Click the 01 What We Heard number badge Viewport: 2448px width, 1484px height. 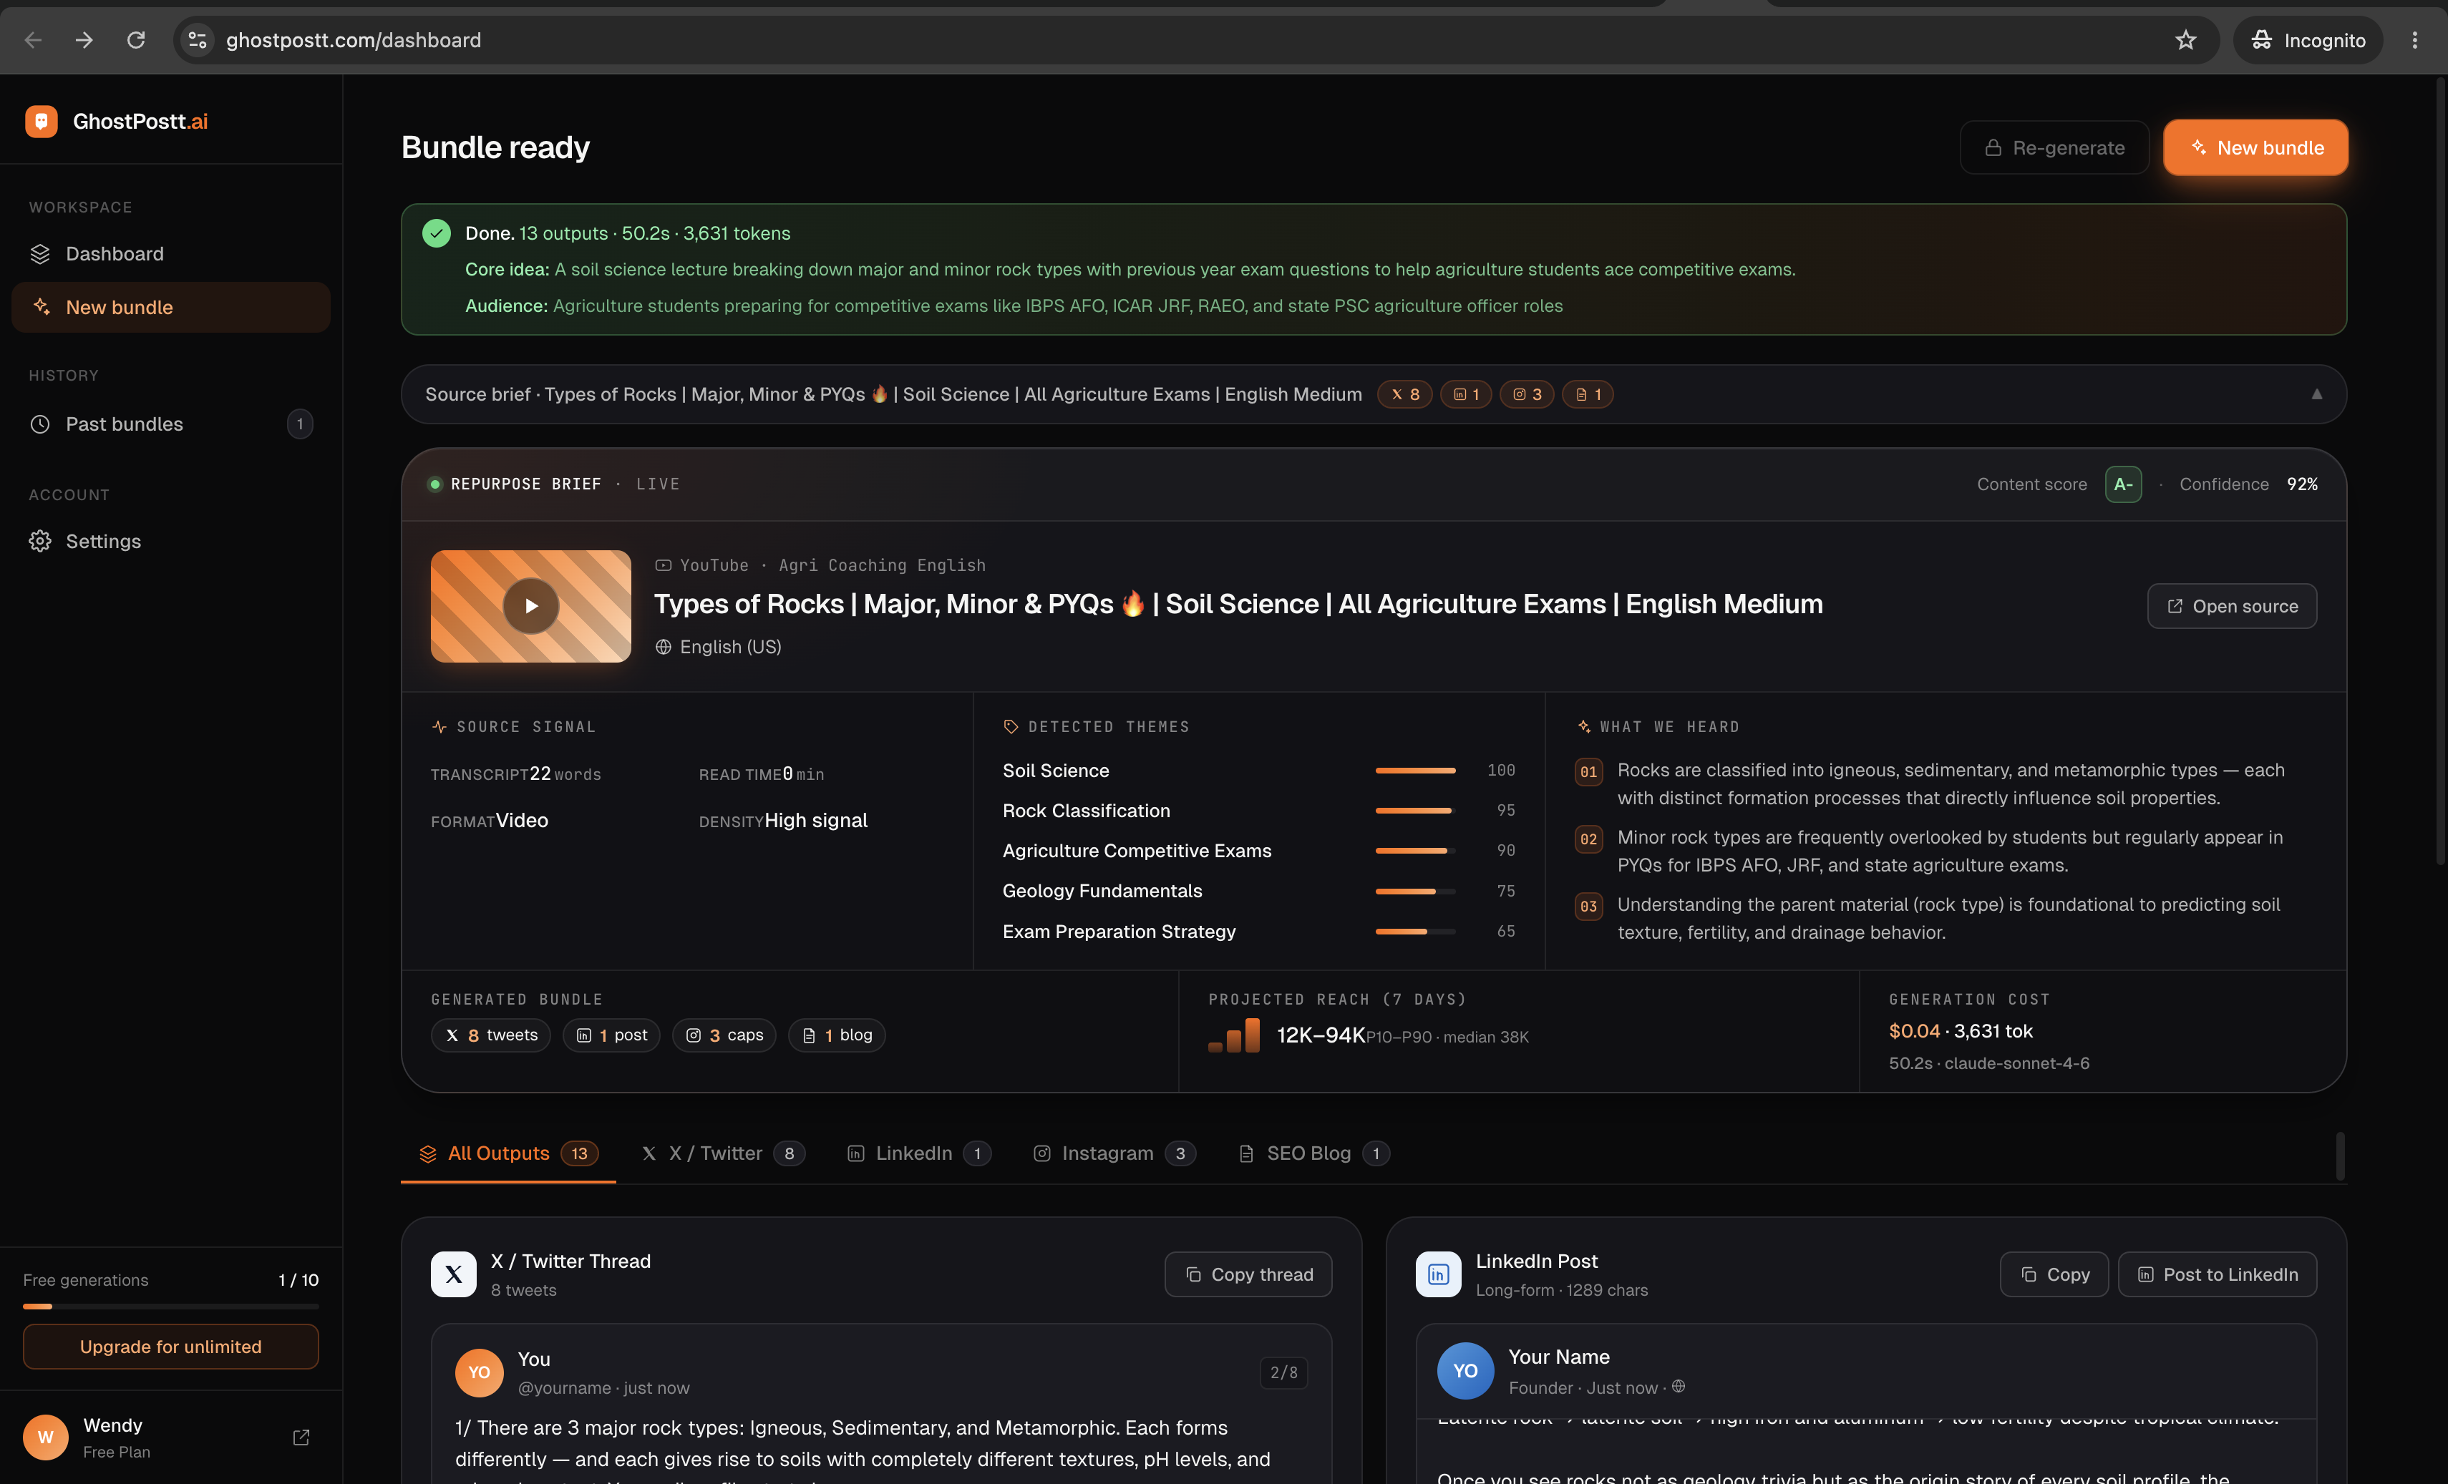coord(1588,772)
